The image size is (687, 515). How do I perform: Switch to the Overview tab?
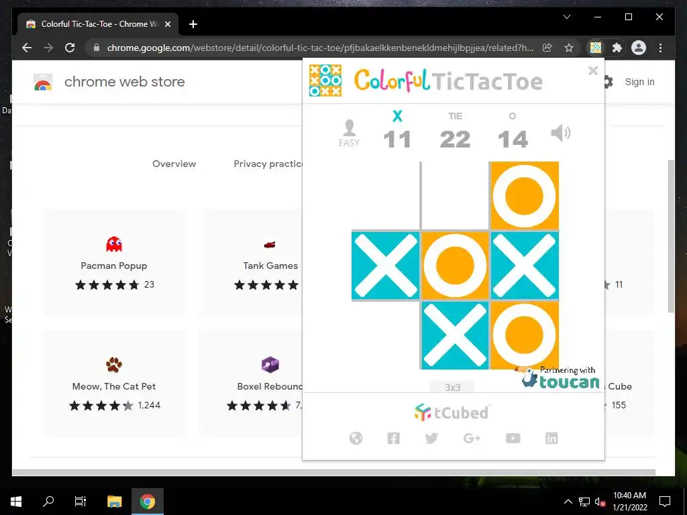pyautogui.click(x=174, y=164)
